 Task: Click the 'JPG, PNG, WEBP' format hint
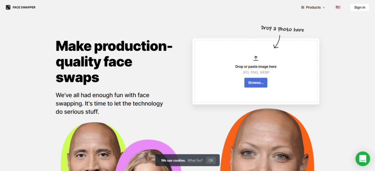(x=256, y=73)
